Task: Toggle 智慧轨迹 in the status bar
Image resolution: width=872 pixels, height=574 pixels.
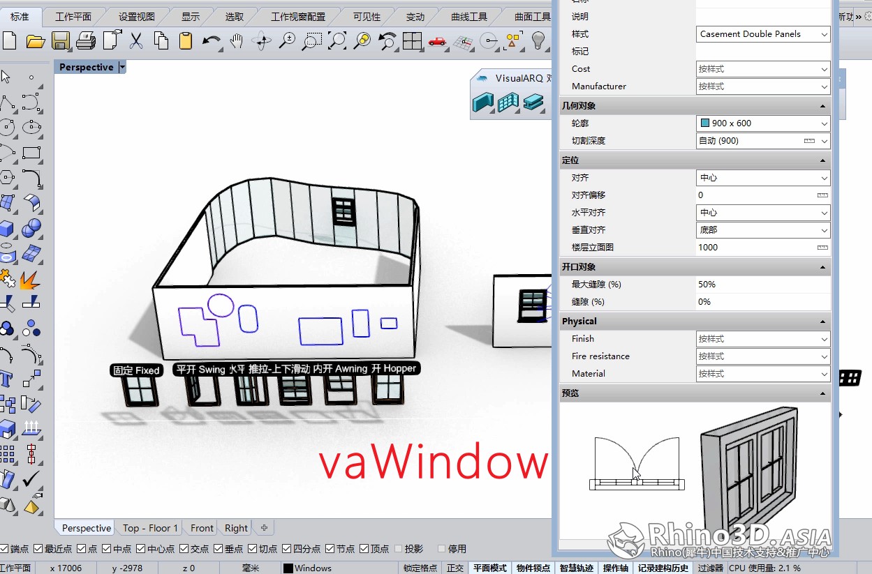Action: tap(577, 568)
